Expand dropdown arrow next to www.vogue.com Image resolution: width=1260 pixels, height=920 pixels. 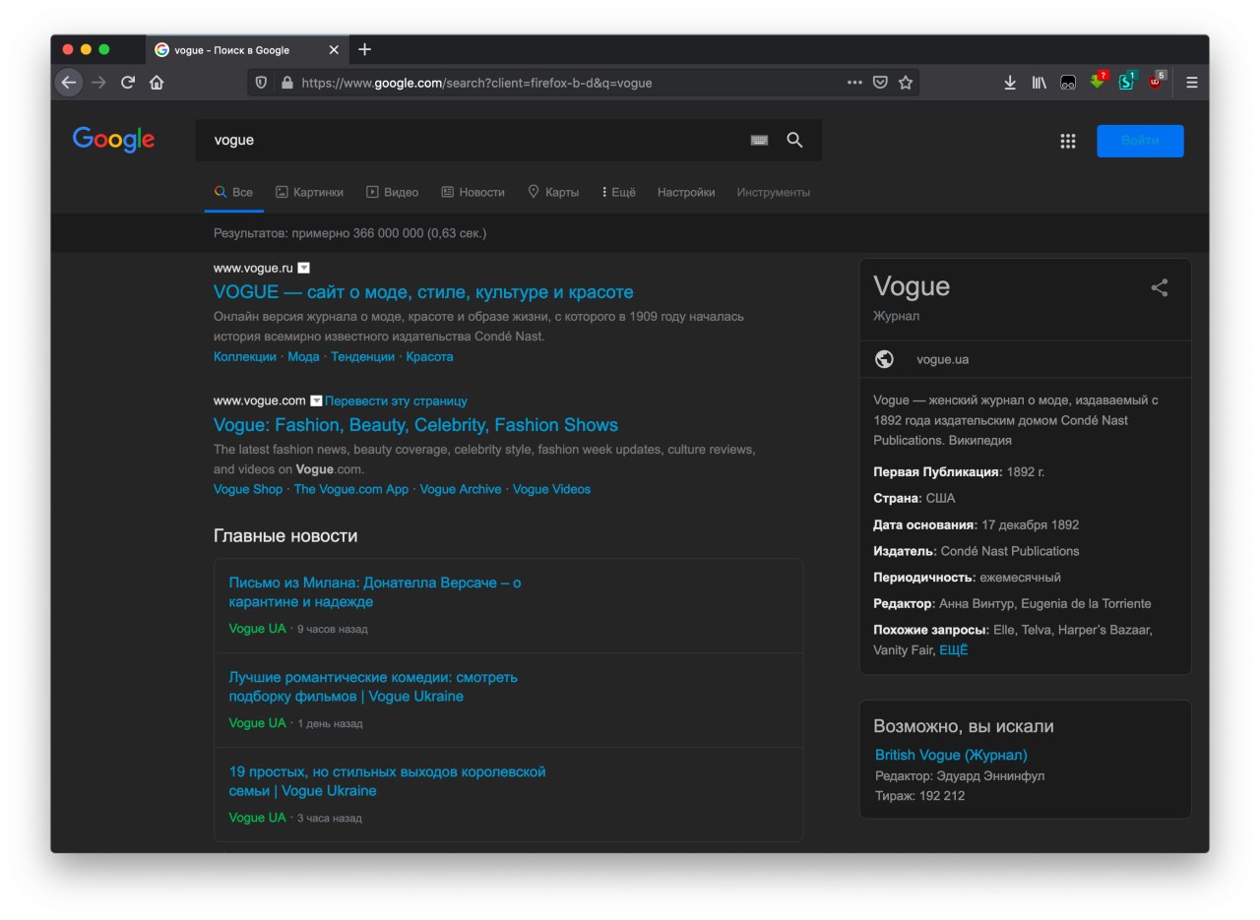[x=316, y=400]
